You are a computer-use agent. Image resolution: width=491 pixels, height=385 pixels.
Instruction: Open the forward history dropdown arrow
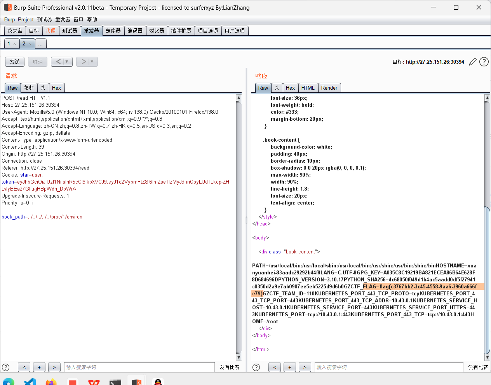pos(92,62)
